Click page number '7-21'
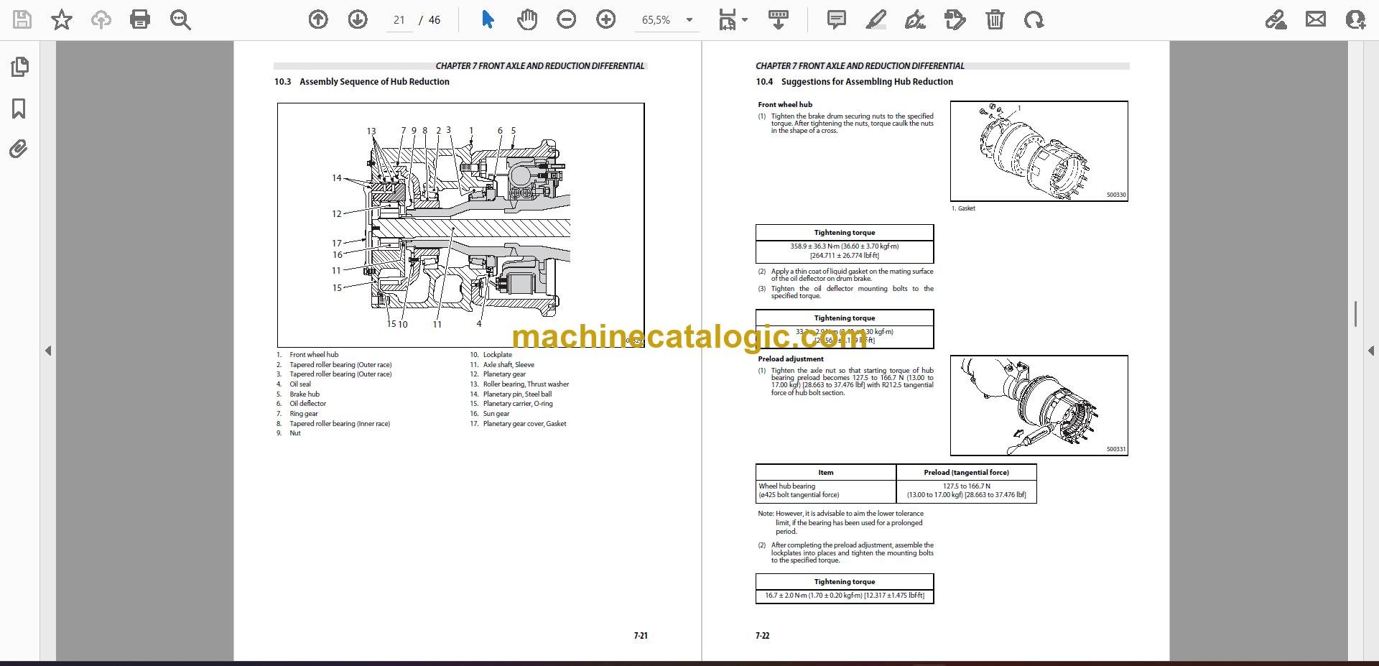Image resolution: width=1379 pixels, height=666 pixels. pos(641,636)
